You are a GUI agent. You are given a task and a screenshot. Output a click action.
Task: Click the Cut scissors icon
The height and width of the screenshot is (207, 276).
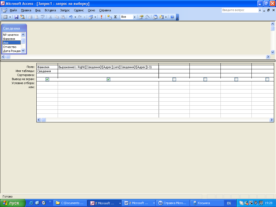click(50, 17)
